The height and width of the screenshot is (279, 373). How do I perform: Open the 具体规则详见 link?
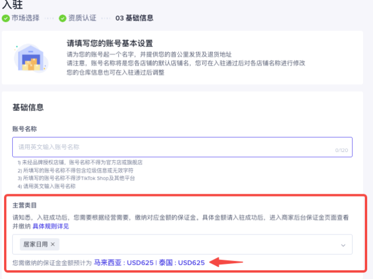(x=51, y=226)
